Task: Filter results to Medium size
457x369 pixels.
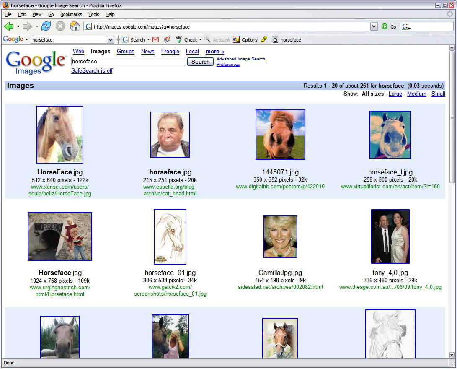Action: click(416, 94)
